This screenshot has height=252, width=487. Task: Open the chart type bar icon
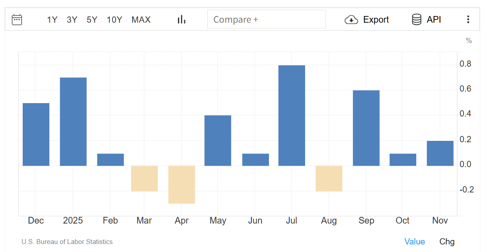click(181, 20)
